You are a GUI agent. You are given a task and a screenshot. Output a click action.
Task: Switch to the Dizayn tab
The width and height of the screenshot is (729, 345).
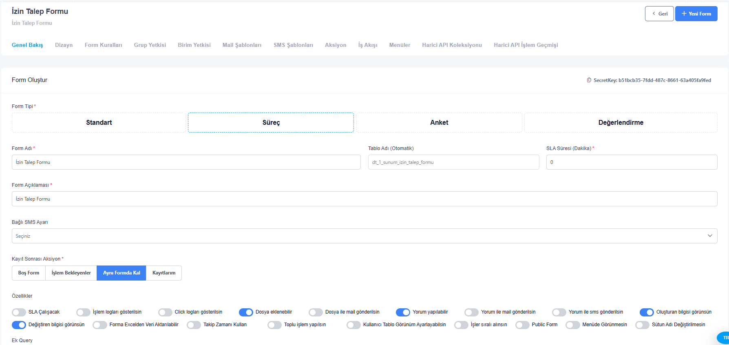(x=64, y=45)
